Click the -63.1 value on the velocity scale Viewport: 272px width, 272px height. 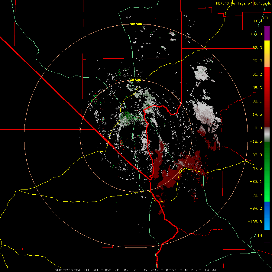(256, 182)
